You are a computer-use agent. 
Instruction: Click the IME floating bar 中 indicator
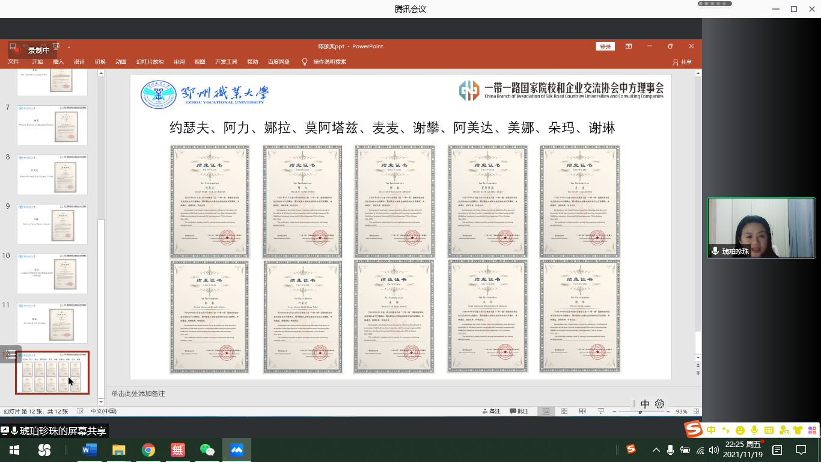pyautogui.click(x=645, y=404)
